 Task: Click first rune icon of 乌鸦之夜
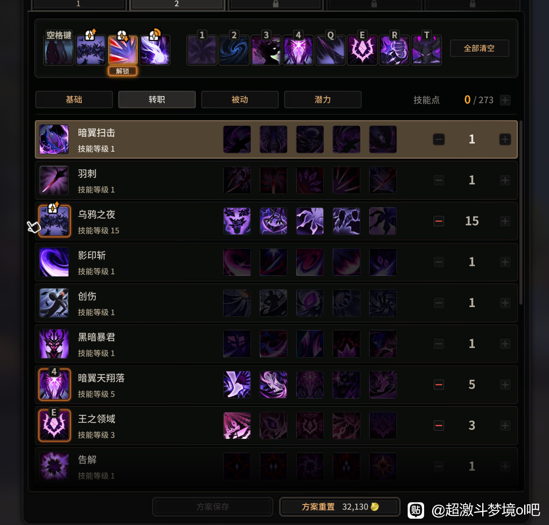(x=237, y=221)
